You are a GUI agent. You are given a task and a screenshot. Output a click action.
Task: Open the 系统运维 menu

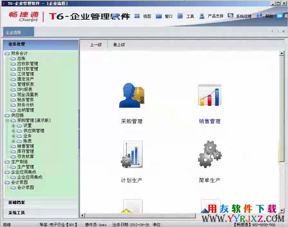click(244, 16)
